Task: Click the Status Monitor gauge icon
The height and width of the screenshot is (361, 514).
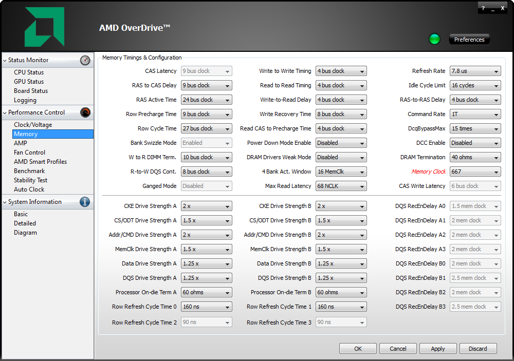Action: click(x=85, y=60)
